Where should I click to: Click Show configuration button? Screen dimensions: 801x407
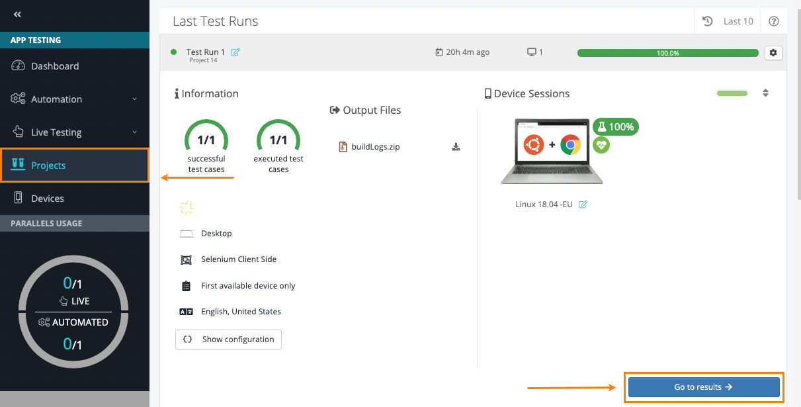pos(229,339)
